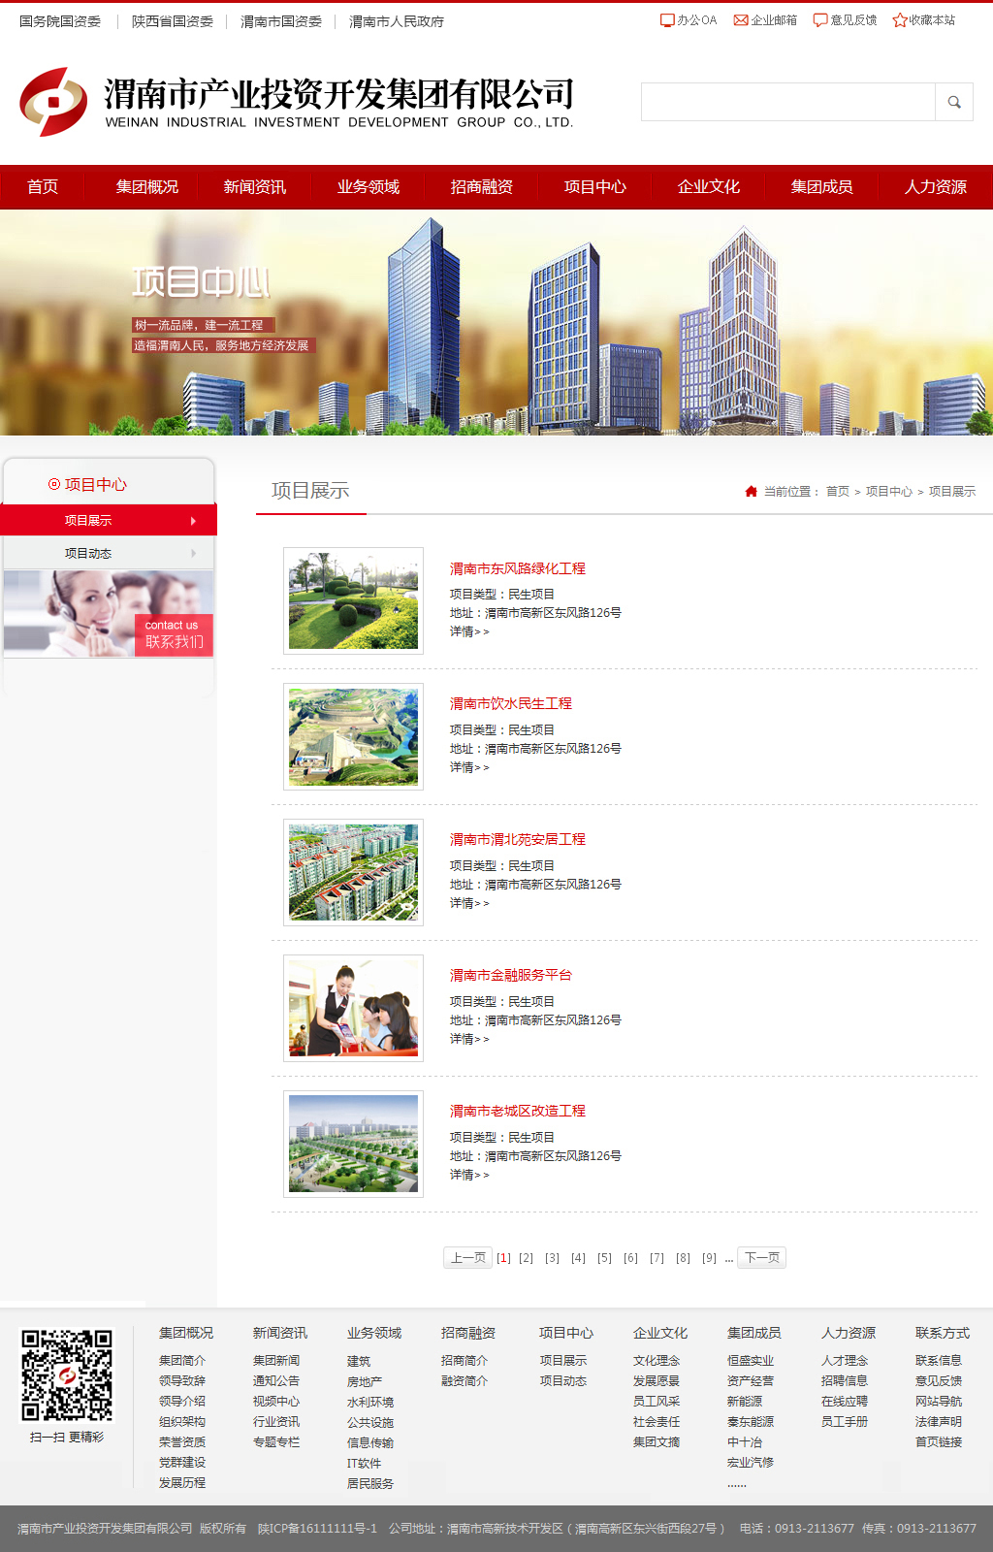Open 渭南市国资委 top link
The image size is (993, 1552).
(281, 21)
